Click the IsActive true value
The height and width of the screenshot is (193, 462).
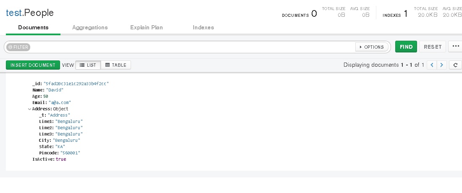61,159
